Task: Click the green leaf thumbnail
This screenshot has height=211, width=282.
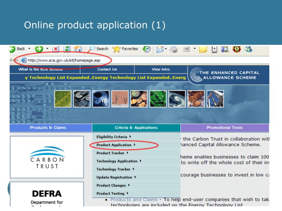Action: [63, 99]
